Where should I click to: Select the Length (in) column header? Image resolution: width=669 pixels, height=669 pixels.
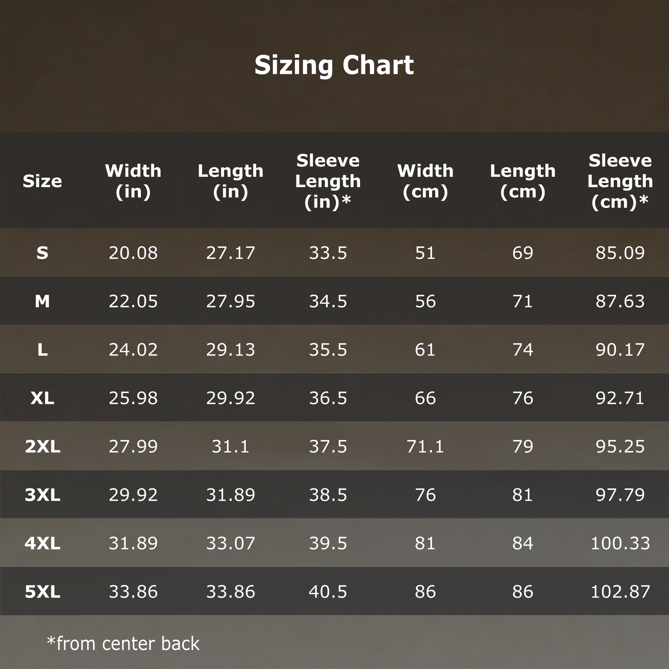point(231,181)
